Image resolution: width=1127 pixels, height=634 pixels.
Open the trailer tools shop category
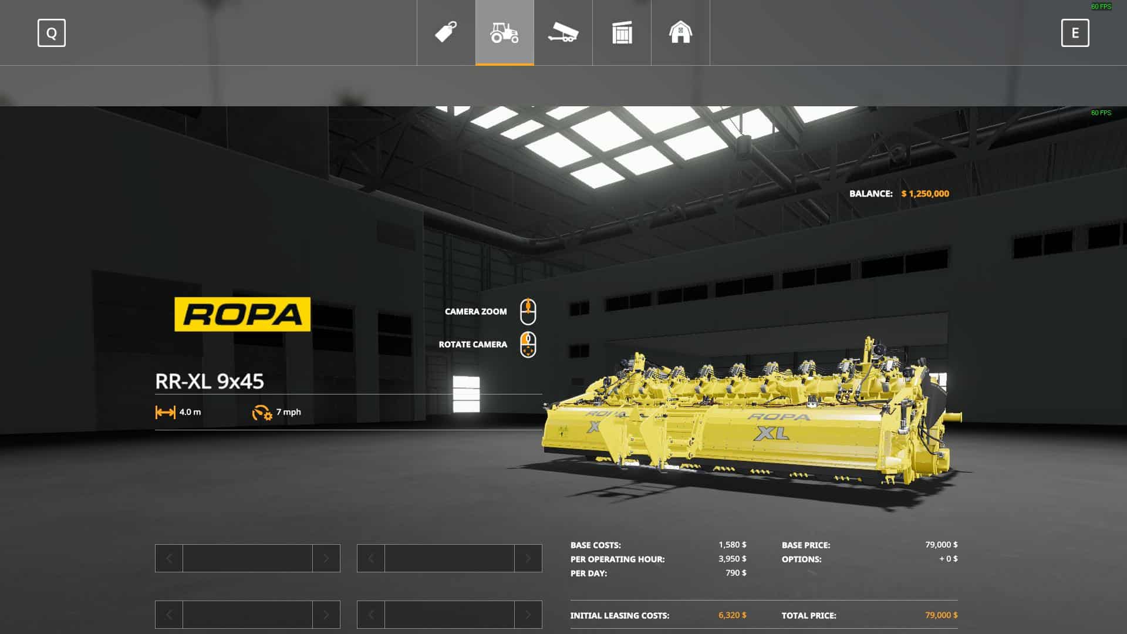click(x=563, y=32)
